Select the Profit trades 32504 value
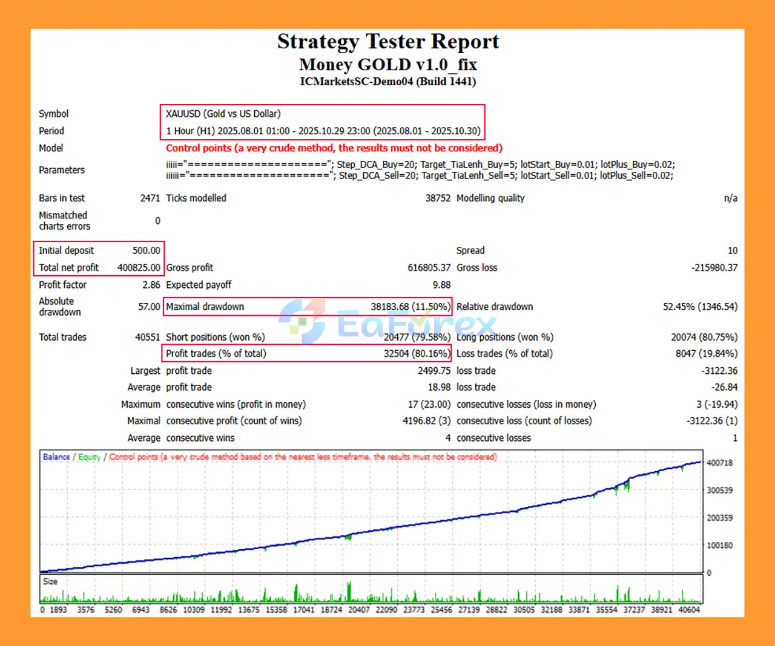 (x=417, y=354)
